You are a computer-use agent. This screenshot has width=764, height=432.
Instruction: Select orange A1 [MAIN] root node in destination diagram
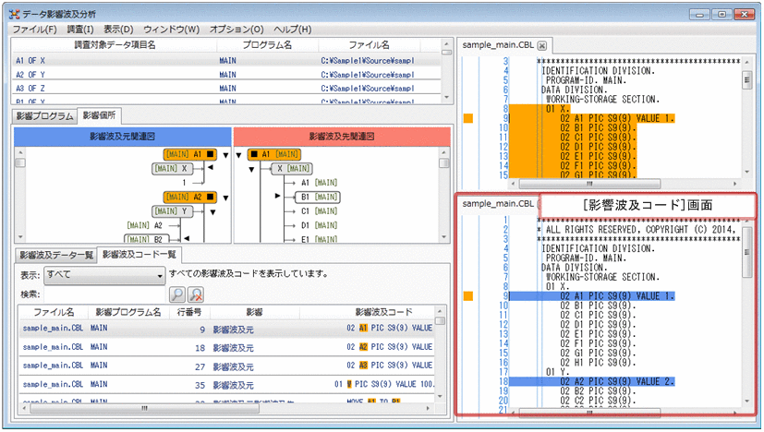[273, 154]
